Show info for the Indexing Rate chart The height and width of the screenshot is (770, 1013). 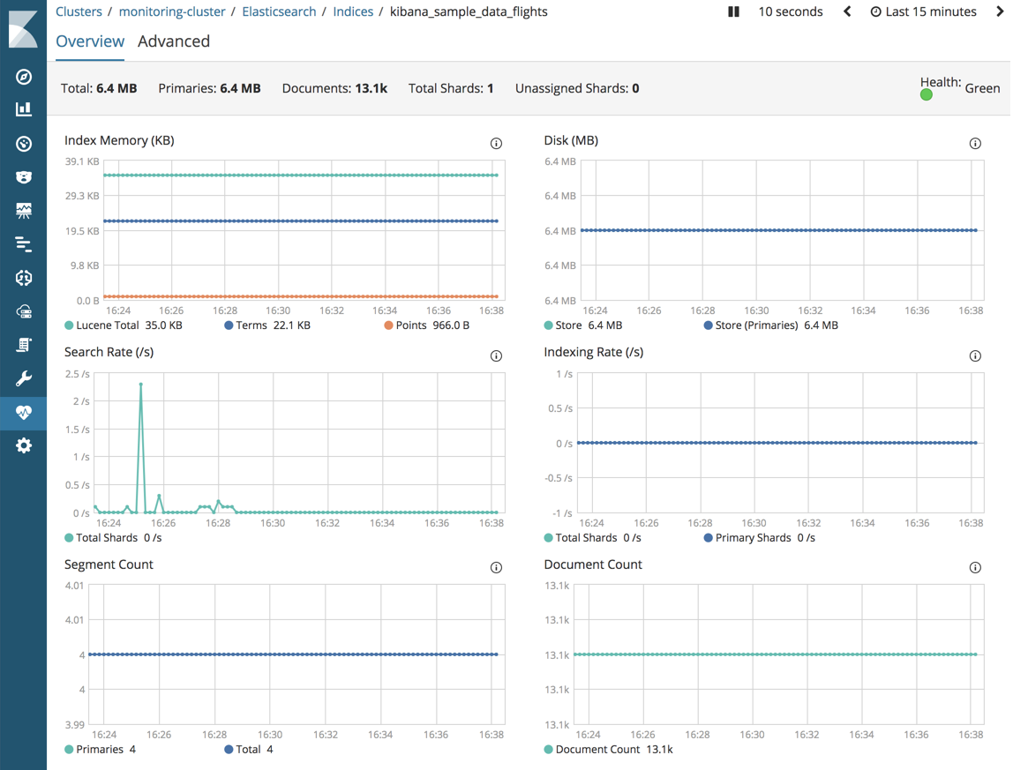point(975,355)
